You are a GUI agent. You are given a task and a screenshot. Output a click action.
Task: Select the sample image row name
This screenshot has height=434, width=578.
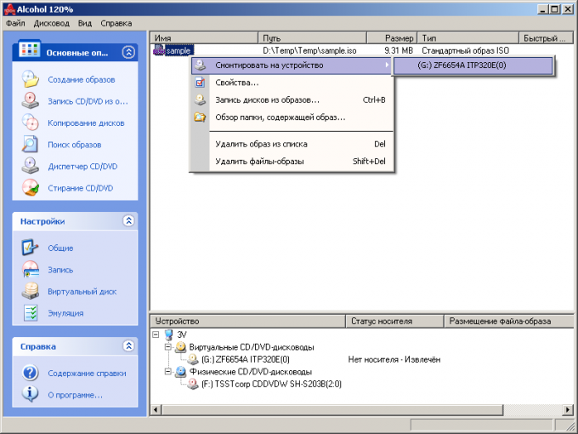178,50
